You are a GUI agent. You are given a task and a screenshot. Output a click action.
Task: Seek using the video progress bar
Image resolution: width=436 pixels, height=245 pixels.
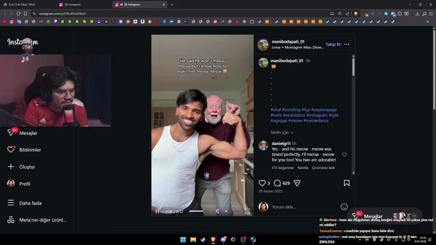(x=200, y=211)
